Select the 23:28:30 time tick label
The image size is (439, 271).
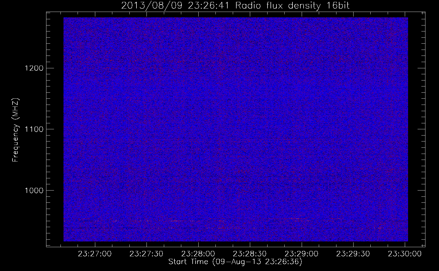[x=250, y=254]
